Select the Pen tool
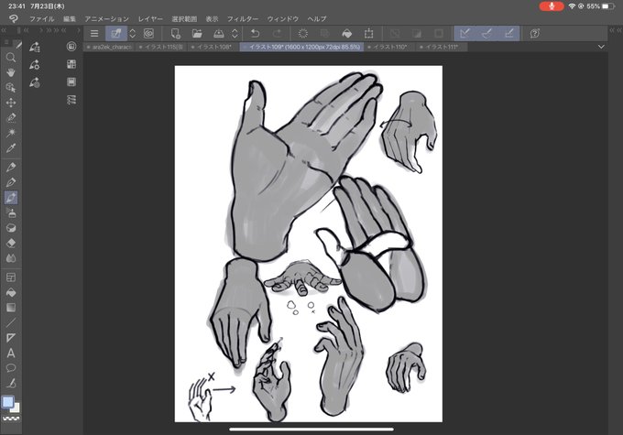 [x=11, y=168]
